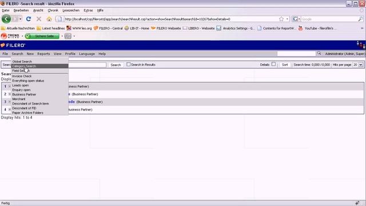
Task: Open the Analytics Settings bookmark
Action: click(x=236, y=28)
